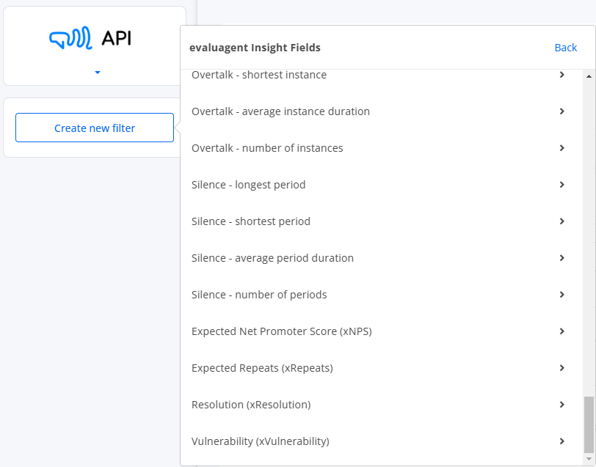
Task: Open chevron for Overtalk - shortest instance
Action: [x=562, y=75]
